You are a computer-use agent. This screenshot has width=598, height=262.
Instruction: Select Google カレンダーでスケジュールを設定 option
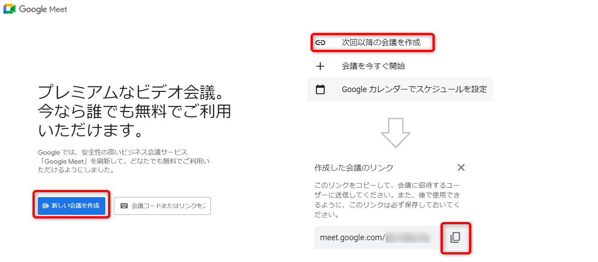tap(414, 89)
